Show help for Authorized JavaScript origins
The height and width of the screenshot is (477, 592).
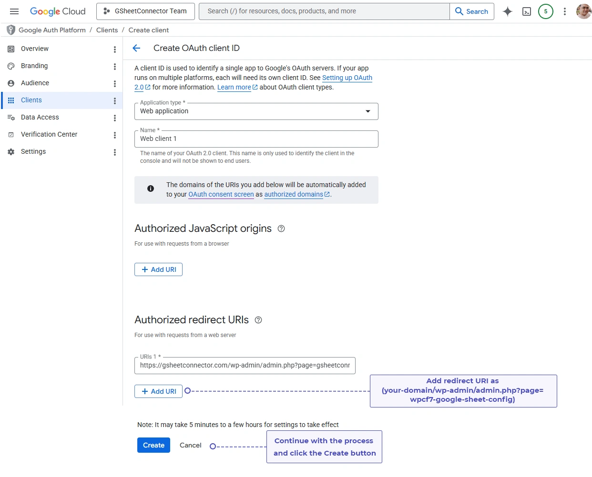coord(281,229)
